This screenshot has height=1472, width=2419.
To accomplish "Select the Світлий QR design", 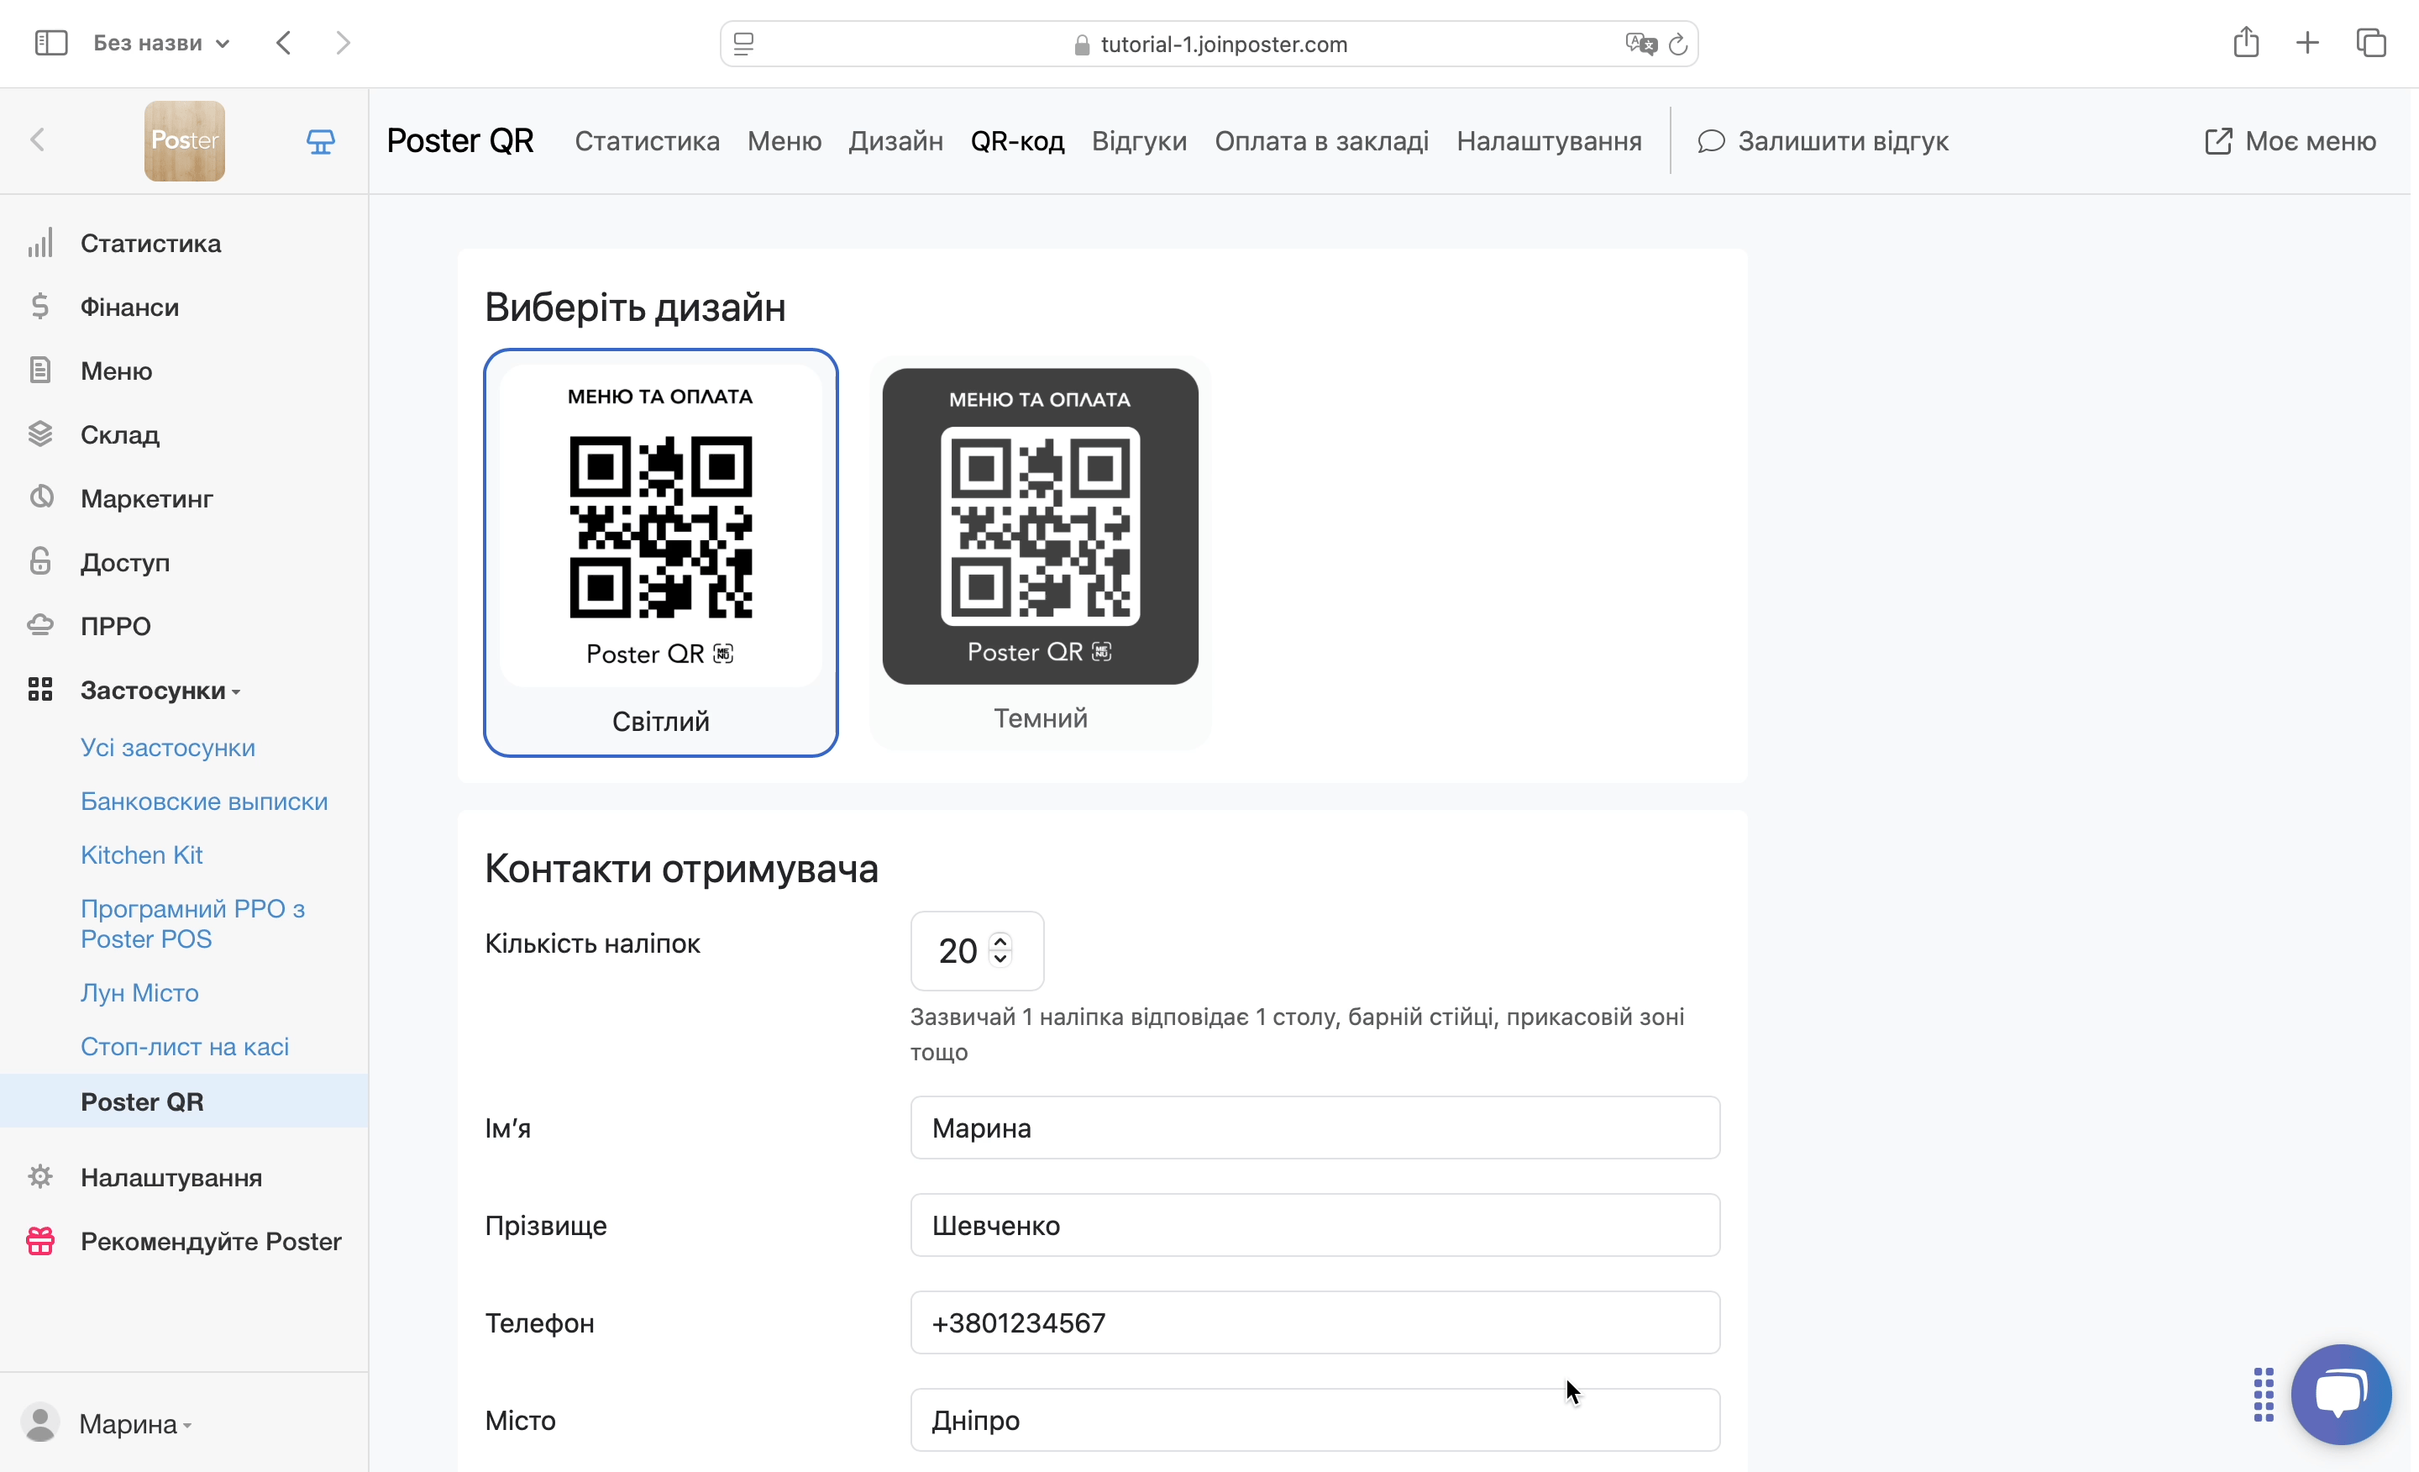I will coord(661,552).
